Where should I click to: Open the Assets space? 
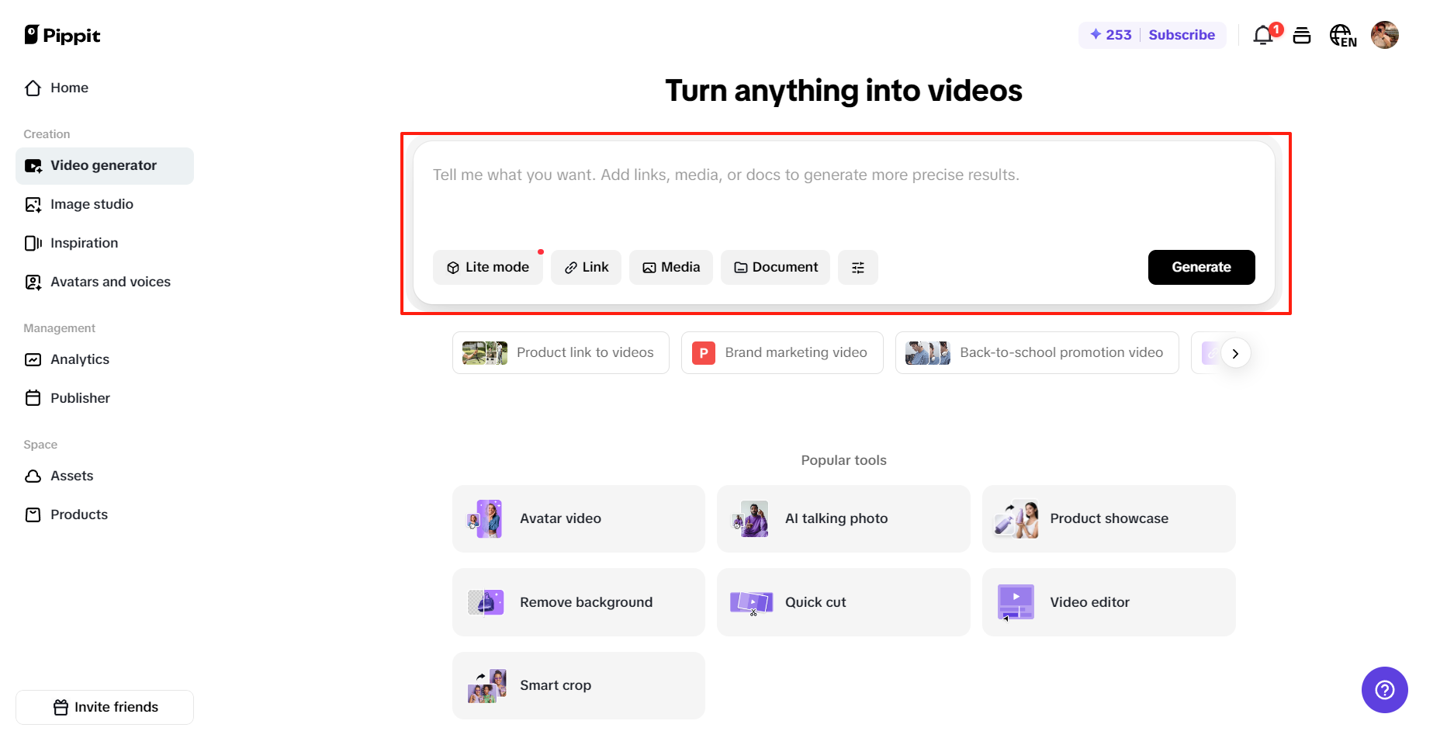point(71,476)
